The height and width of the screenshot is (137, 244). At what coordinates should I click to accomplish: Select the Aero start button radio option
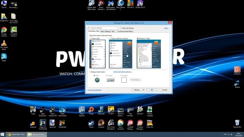(x=94, y=75)
